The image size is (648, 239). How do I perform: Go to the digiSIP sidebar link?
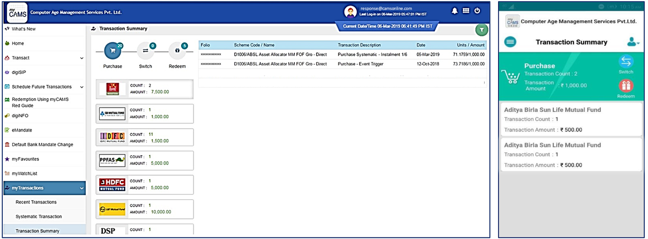tap(19, 73)
